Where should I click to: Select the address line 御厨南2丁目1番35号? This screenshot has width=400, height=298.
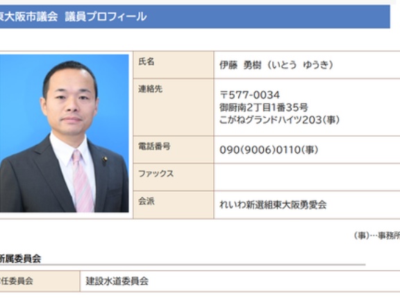point(264,107)
